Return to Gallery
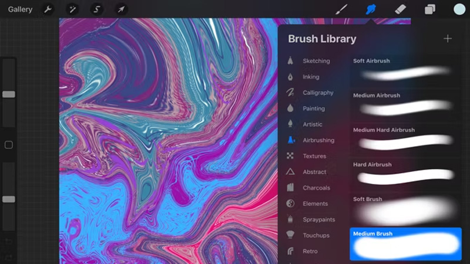This screenshot has width=470, height=264. 20,9
